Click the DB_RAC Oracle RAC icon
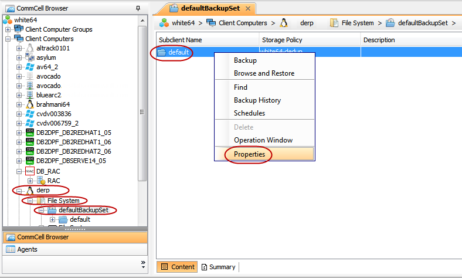This screenshot has width=462, height=278. point(29,171)
